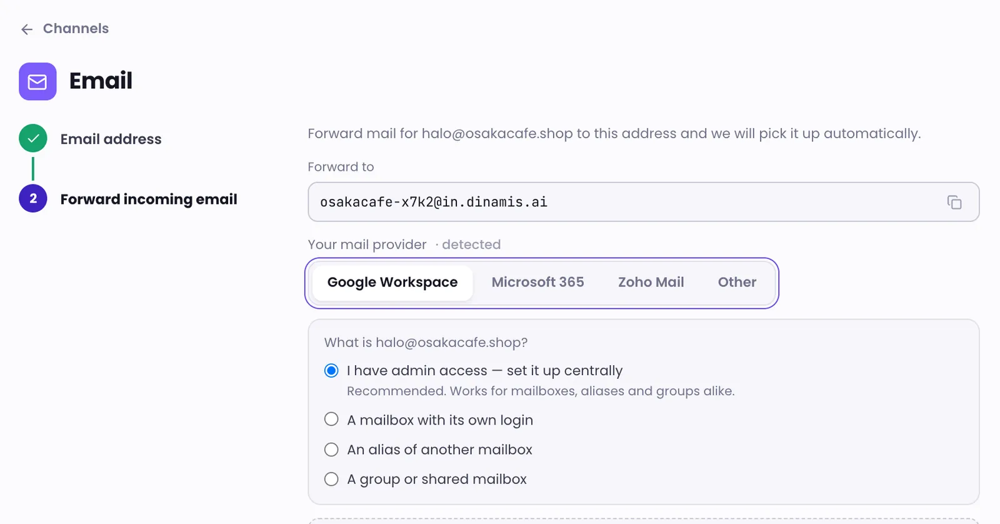Click the step 2 circle indicator
This screenshot has width=1000, height=524.
pyautogui.click(x=33, y=198)
